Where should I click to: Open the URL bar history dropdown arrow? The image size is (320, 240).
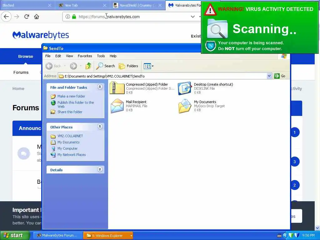pos(192,17)
